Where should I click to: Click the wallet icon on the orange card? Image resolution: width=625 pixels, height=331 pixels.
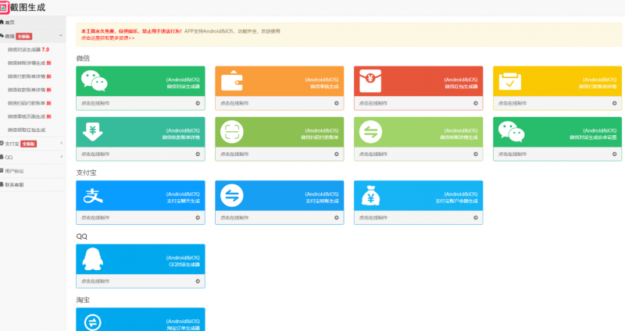click(231, 81)
